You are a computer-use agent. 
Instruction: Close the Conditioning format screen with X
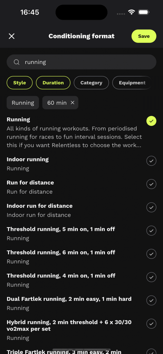click(11, 36)
